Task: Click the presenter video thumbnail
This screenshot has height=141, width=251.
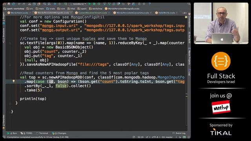Action: (x=221, y=23)
